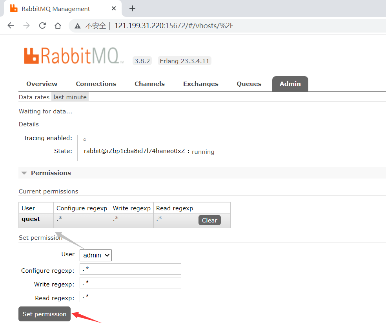The height and width of the screenshot is (330, 386).
Task: Click the Write regexp column header
Action: [x=132, y=208]
